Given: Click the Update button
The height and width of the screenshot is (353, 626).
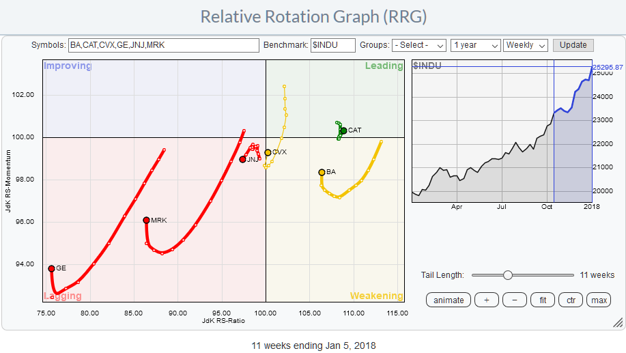Looking at the screenshot, I should (x=573, y=45).
